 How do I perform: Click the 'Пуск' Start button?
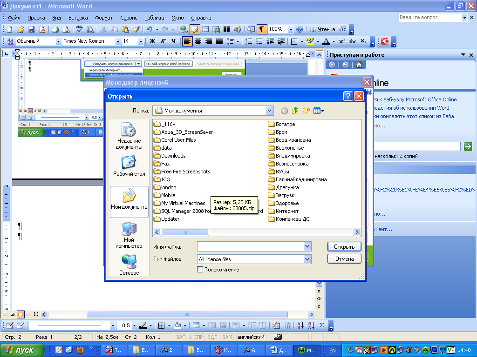click(22, 350)
